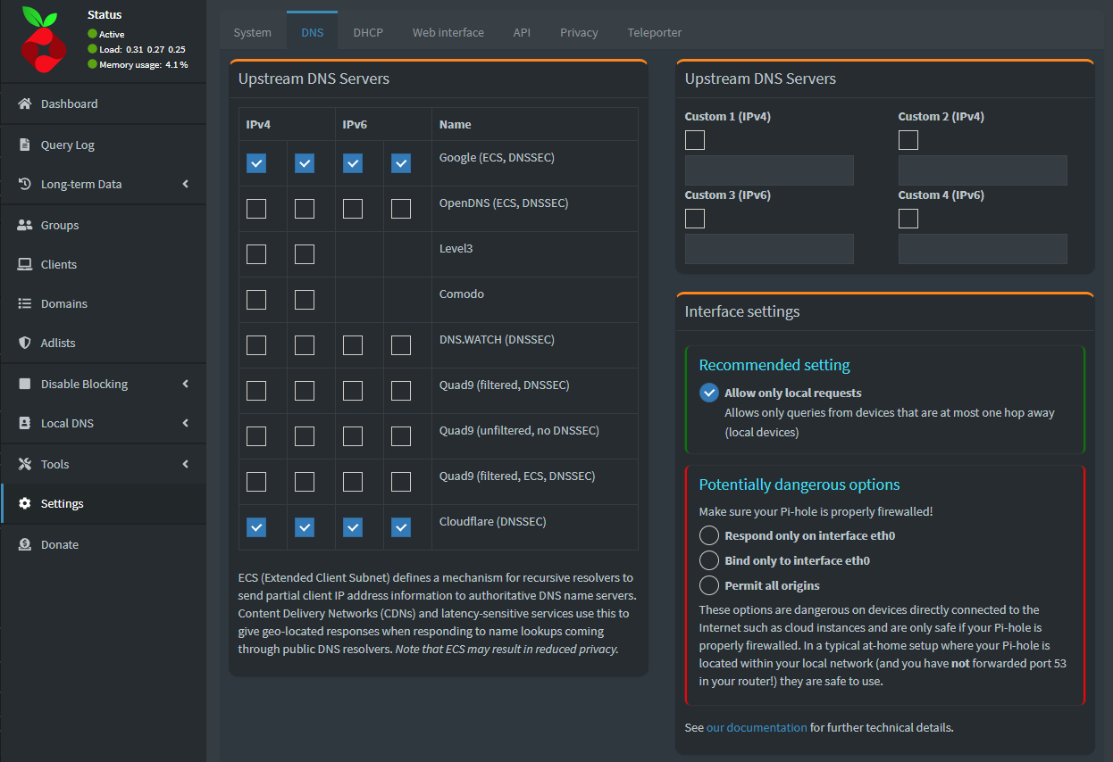Click the Pi-hole raspberry logo
The image size is (1113, 762).
pos(43,40)
